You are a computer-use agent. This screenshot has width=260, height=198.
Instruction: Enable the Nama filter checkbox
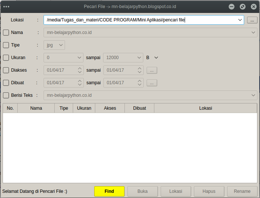coord(6,33)
